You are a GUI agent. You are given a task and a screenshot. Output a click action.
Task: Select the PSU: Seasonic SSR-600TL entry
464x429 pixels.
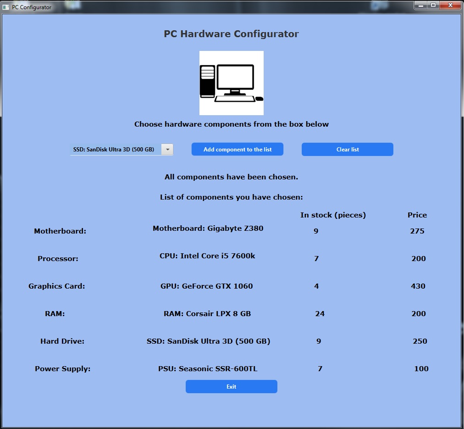tap(207, 368)
